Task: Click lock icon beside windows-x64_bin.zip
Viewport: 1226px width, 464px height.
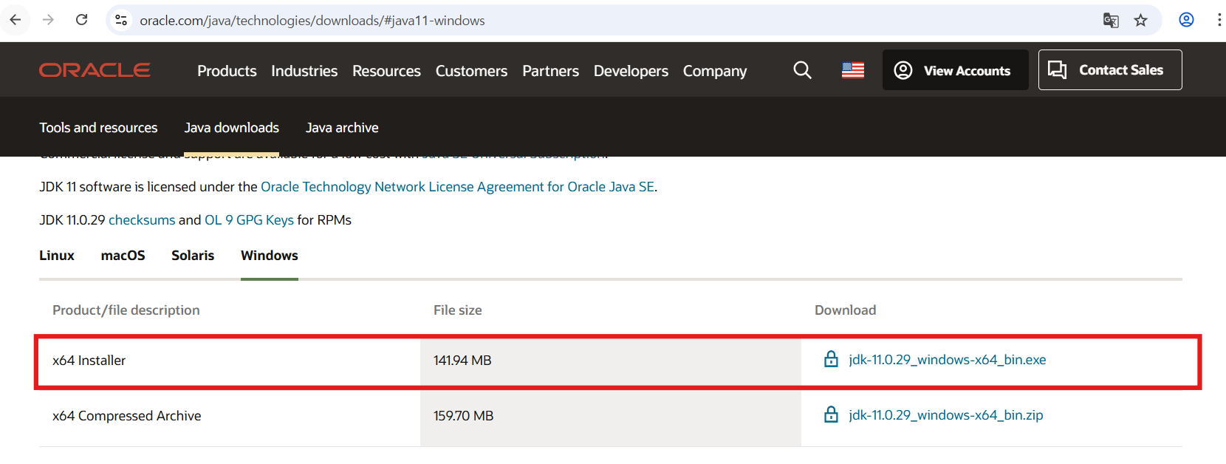Action: point(831,414)
